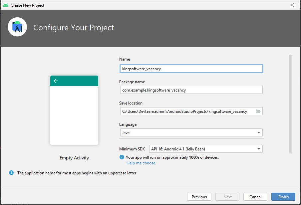301x205 pixels.
Task: Click info icon beside uppercase letter warning
Action: click(11, 173)
